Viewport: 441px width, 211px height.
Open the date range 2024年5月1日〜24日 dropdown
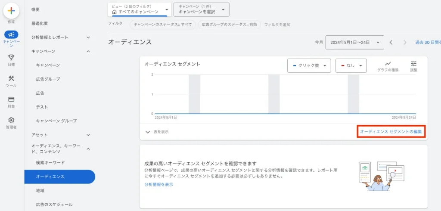click(355, 43)
